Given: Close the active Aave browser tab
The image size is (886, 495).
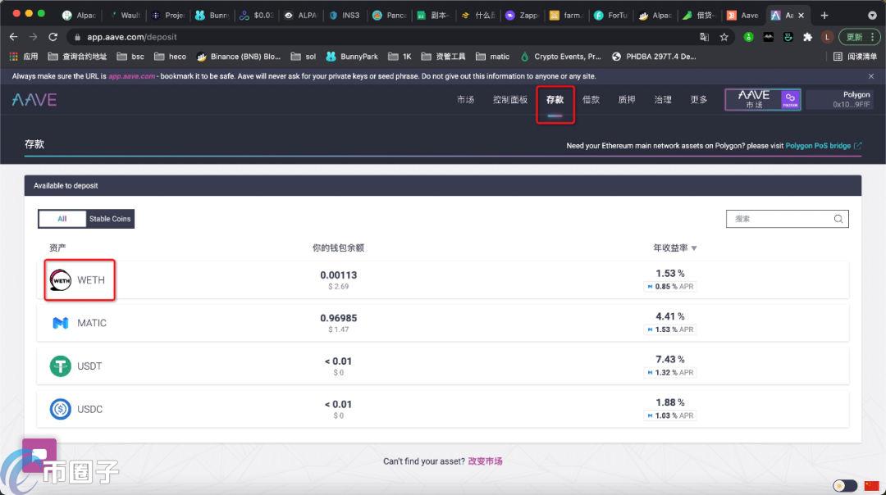Looking at the screenshot, I should 801,16.
